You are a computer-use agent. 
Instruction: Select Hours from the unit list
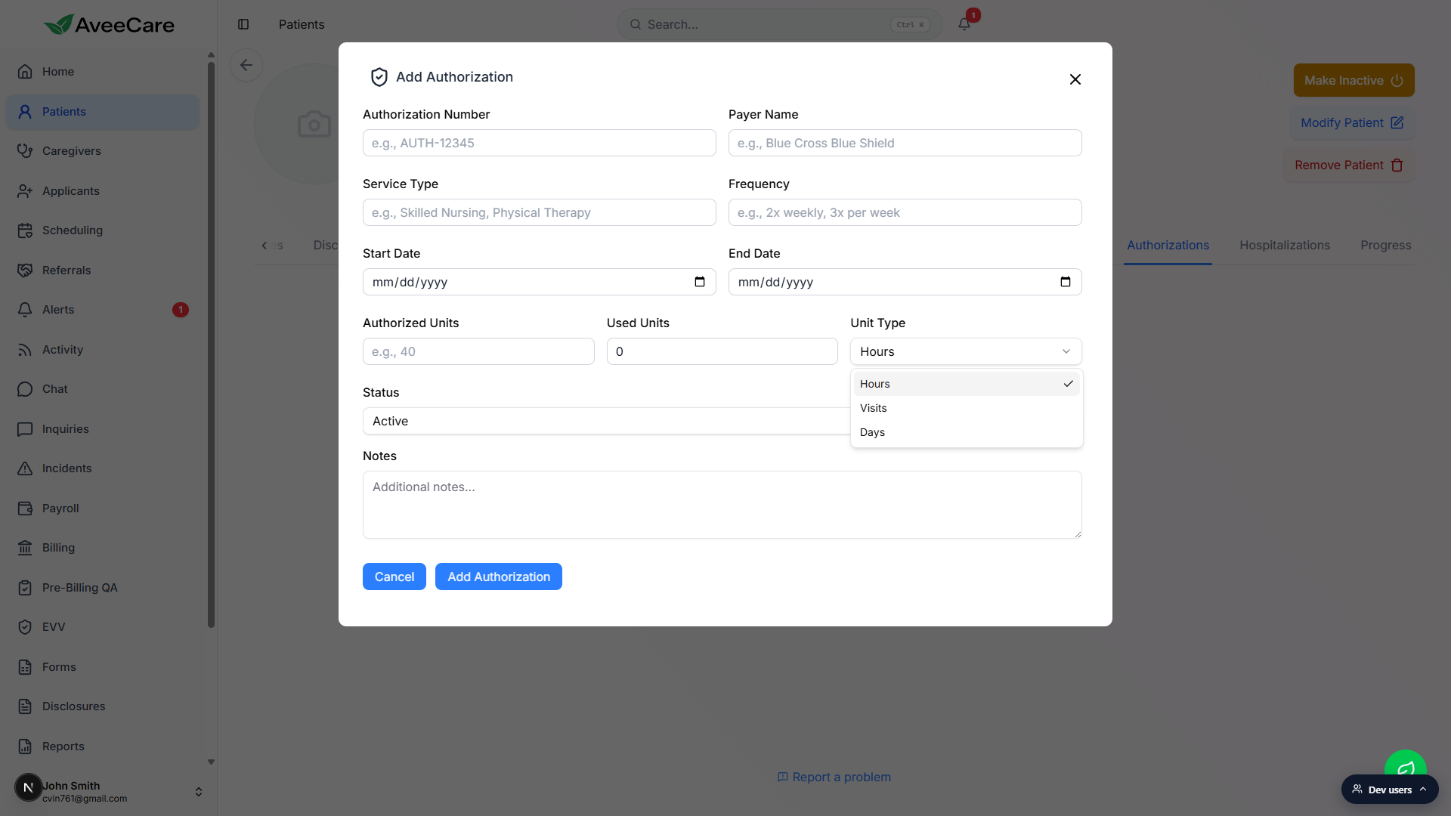point(967,384)
